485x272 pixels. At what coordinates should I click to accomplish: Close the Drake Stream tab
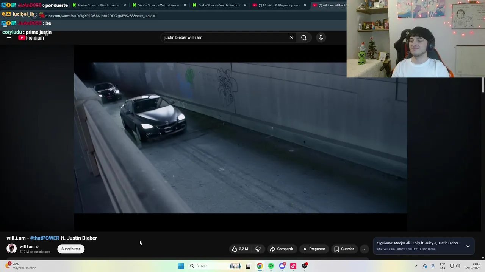(245, 5)
